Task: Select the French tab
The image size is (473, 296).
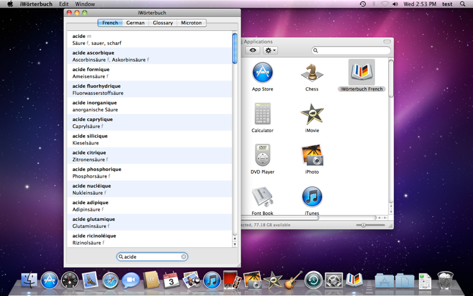Action: pyautogui.click(x=110, y=22)
